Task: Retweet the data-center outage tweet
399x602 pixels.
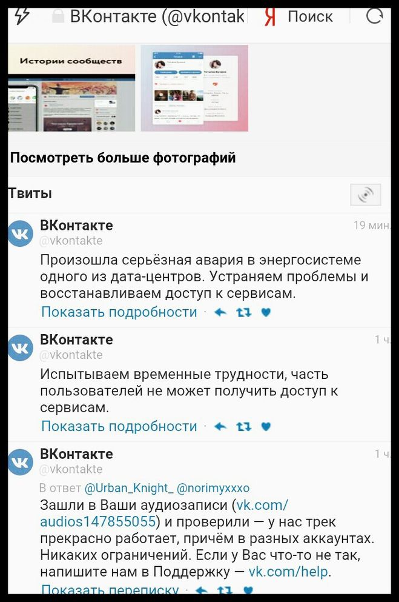Action: click(x=244, y=312)
